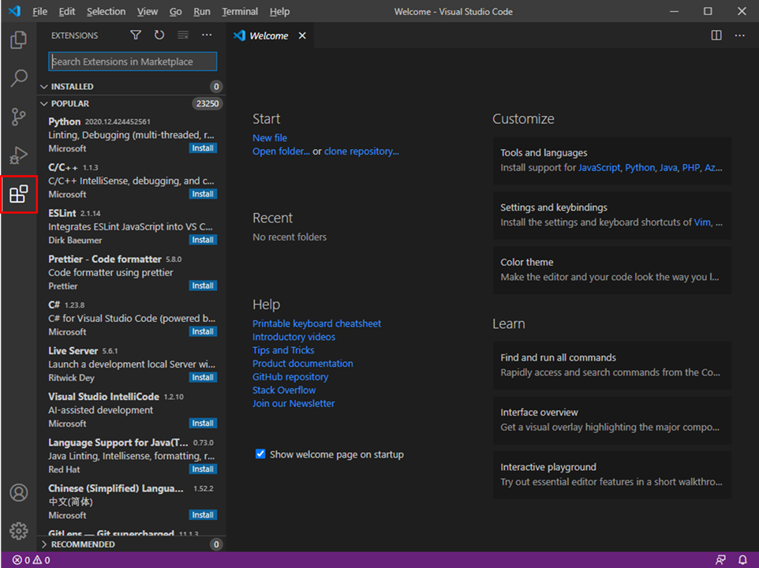Close the Welcome tab
This screenshot has height=568, width=759.
[302, 35]
